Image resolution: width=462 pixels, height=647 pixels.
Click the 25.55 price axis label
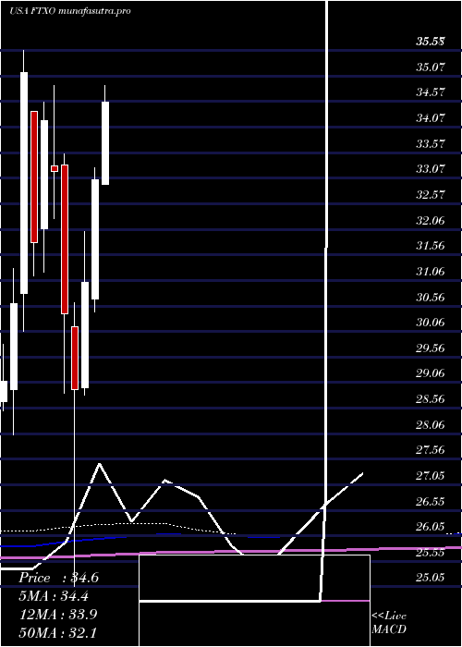point(431,553)
